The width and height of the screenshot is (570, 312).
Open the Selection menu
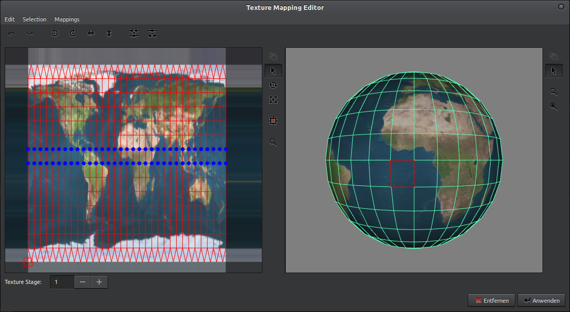[34, 19]
